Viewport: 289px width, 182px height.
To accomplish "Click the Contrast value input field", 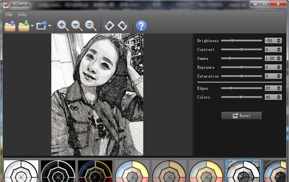I will point(270,49).
